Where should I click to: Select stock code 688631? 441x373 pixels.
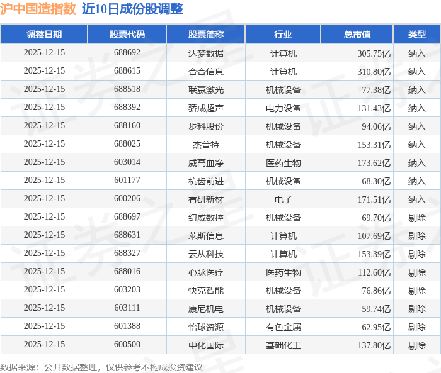[127, 235]
